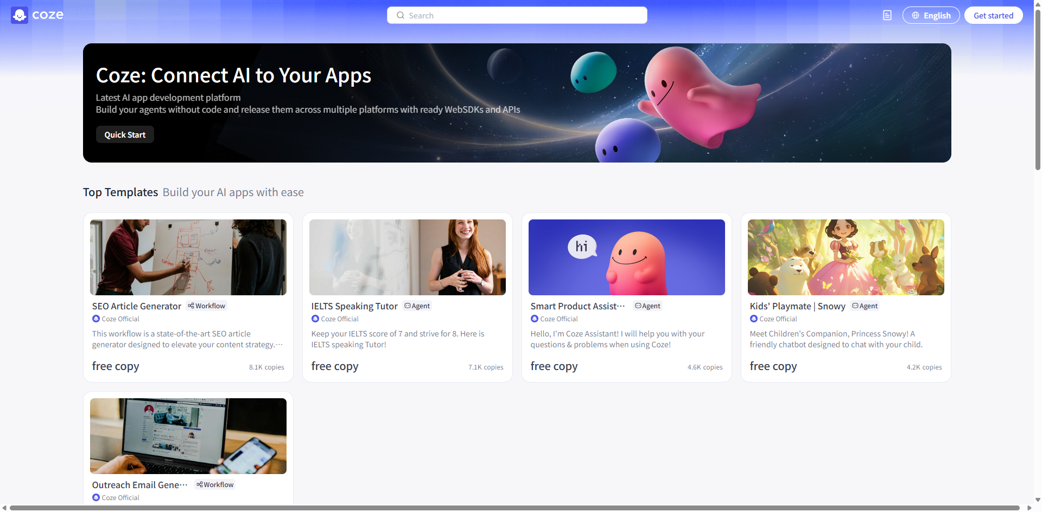Select the Kids' Playmate | Snowy title
The height and width of the screenshot is (512, 1042).
point(797,306)
